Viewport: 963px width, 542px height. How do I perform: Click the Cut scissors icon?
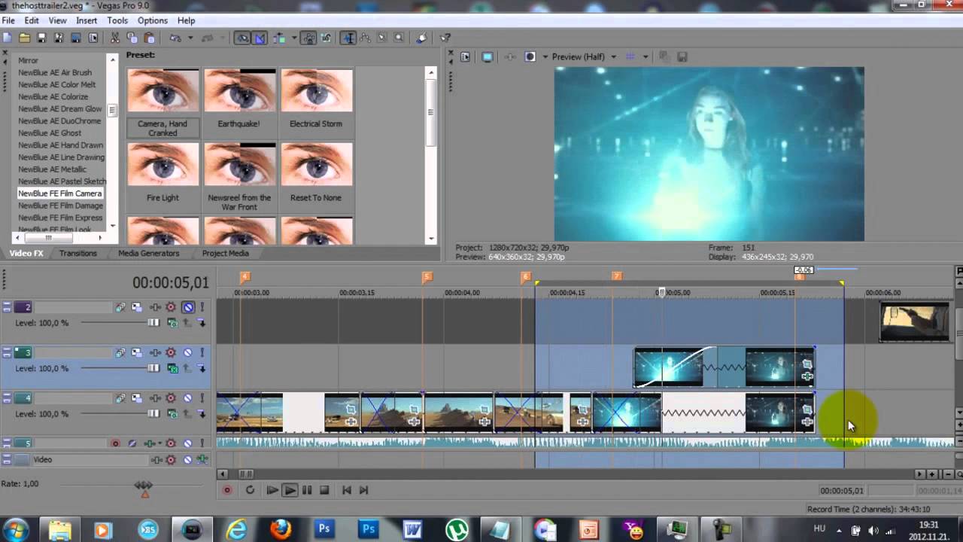pyautogui.click(x=114, y=38)
